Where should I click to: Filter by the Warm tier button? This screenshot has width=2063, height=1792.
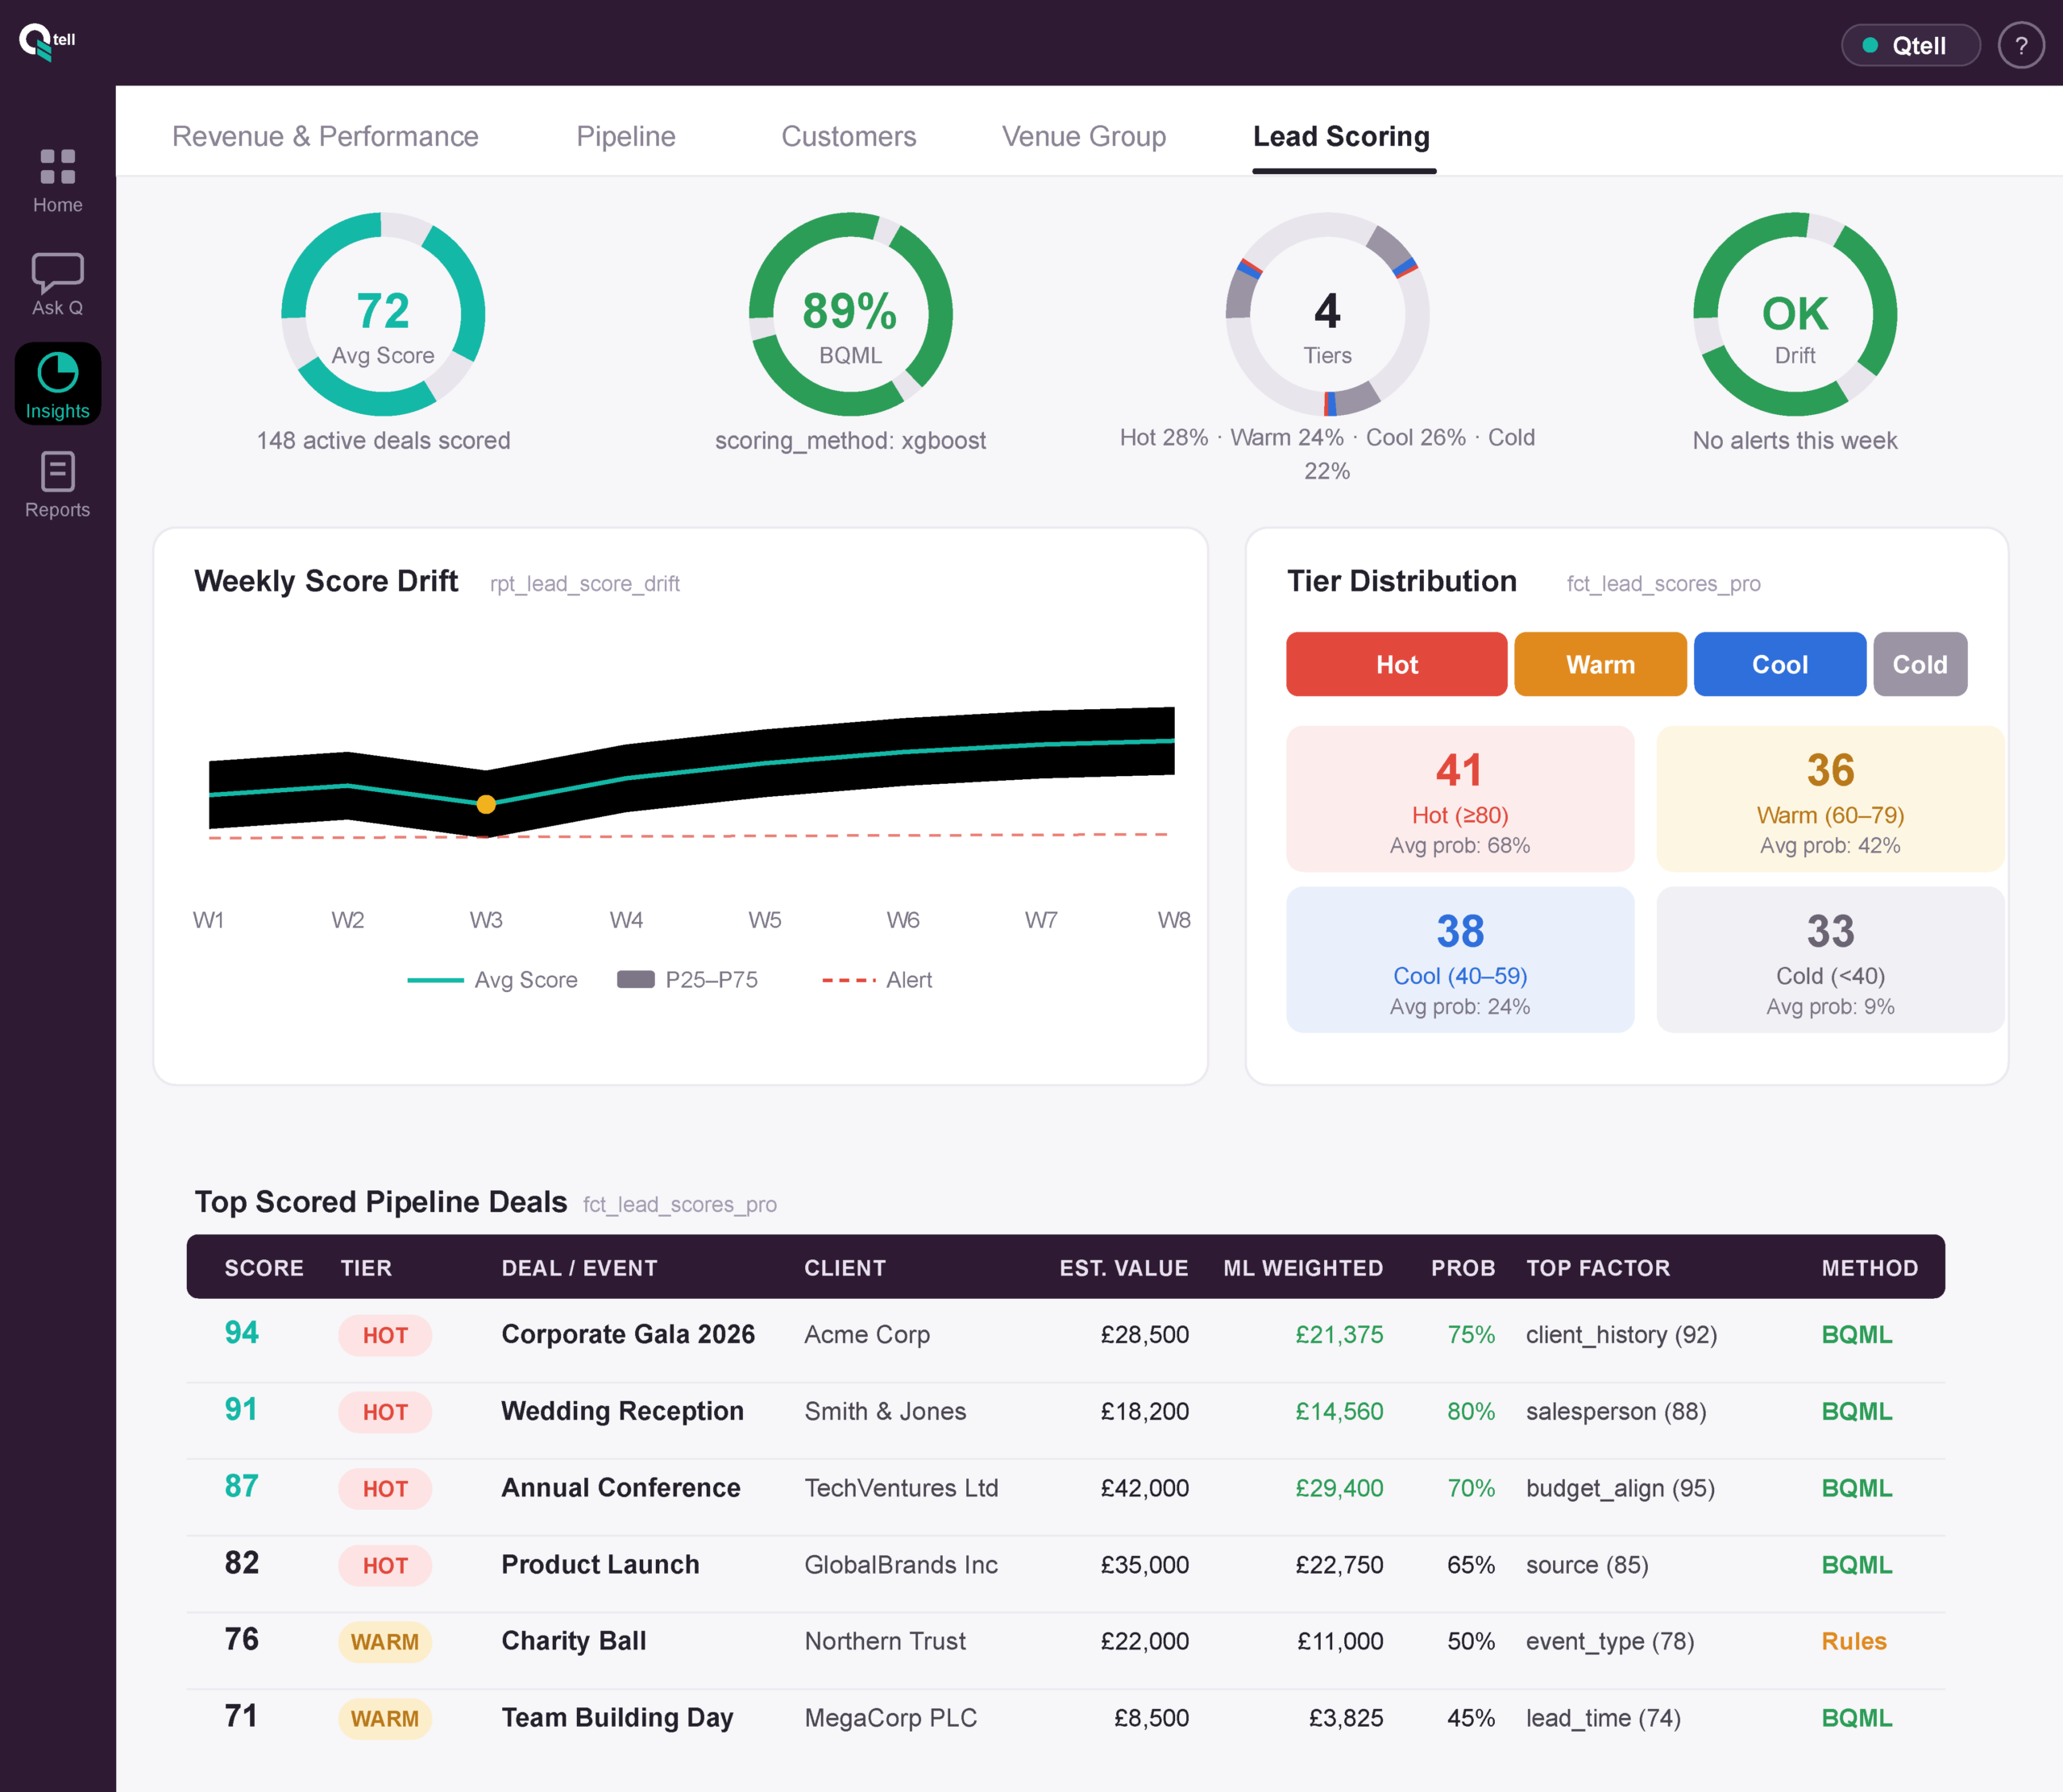[x=1600, y=664]
